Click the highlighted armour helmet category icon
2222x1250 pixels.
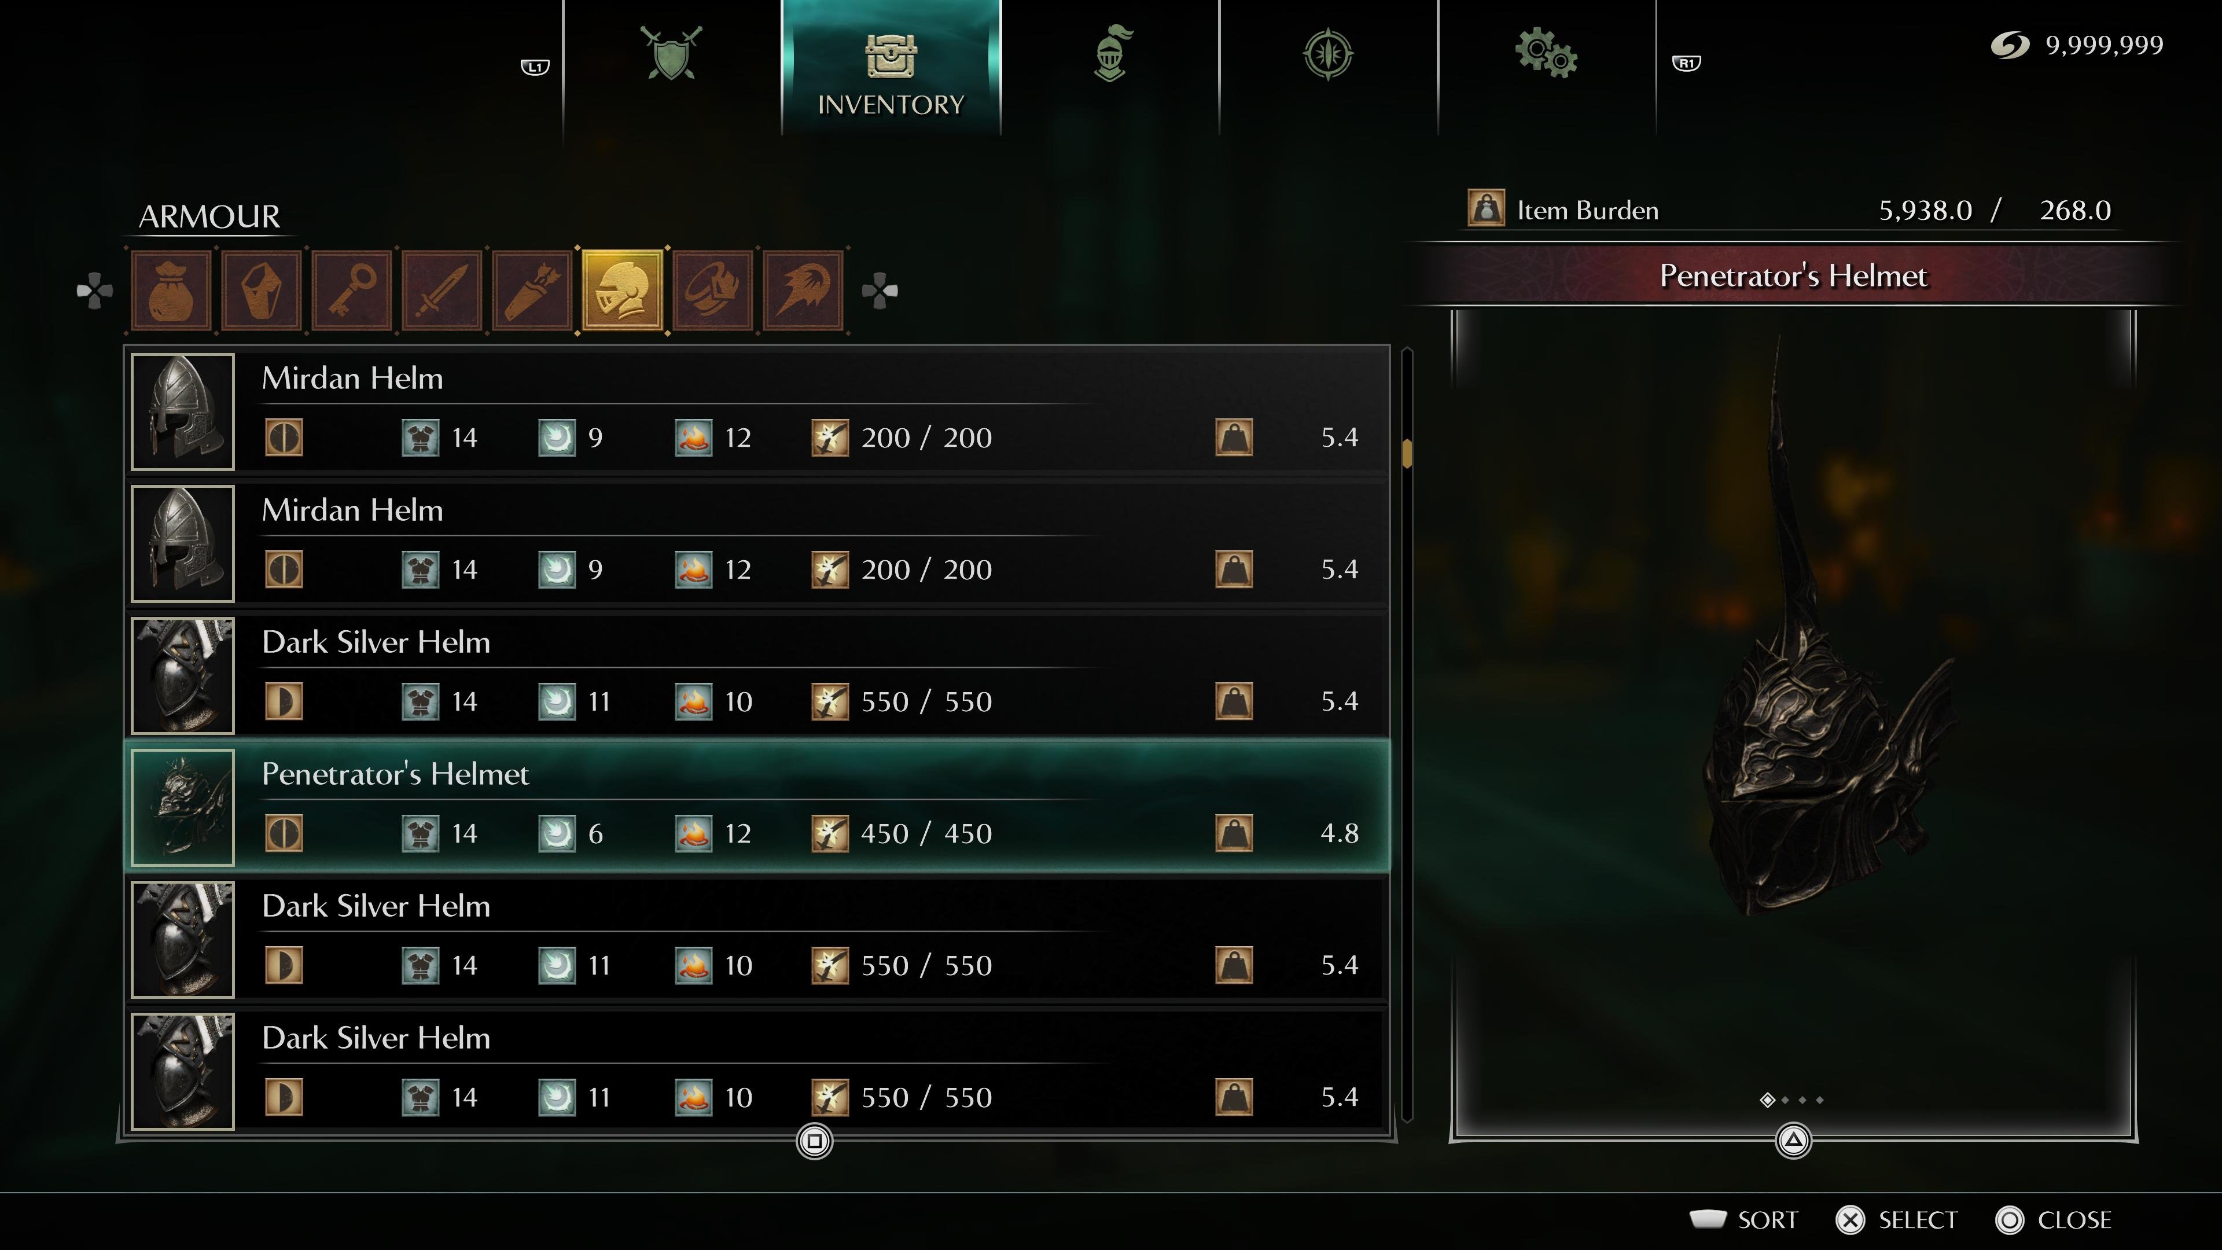pos(623,291)
